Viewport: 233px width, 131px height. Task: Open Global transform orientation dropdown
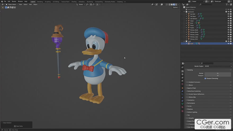[81, 4]
